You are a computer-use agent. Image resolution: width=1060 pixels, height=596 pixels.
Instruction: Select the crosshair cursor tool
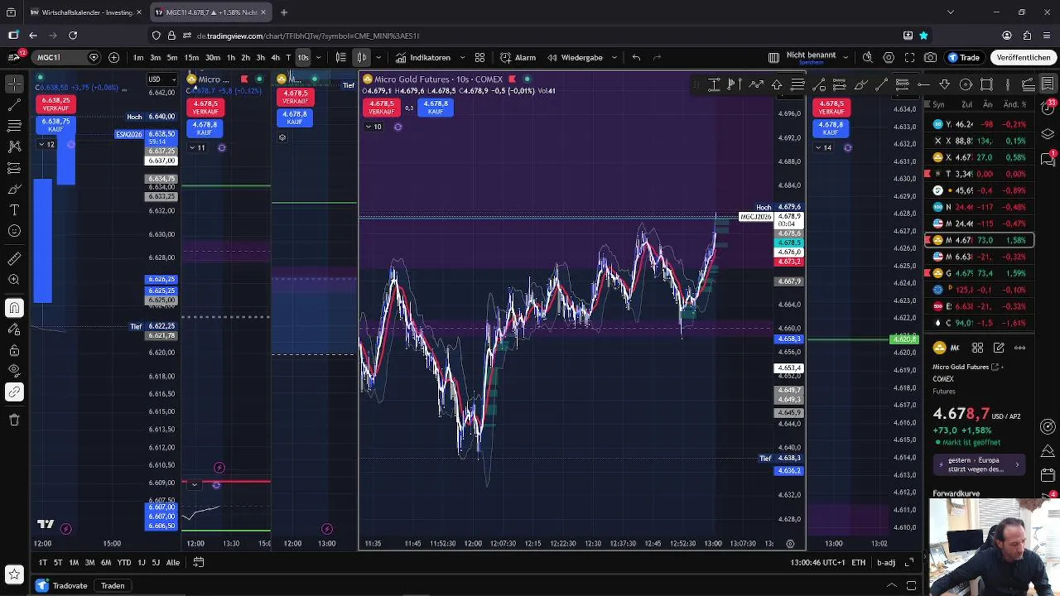pyautogui.click(x=14, y=84)
